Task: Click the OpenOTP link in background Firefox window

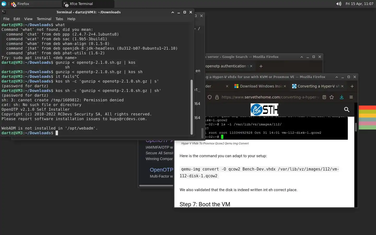Action: 161,170
